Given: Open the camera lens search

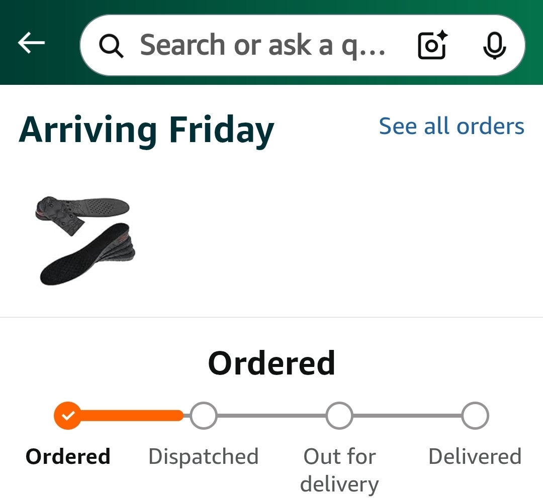Looking at the screenshot, I should pyautogui.click(x=432, y=46).
